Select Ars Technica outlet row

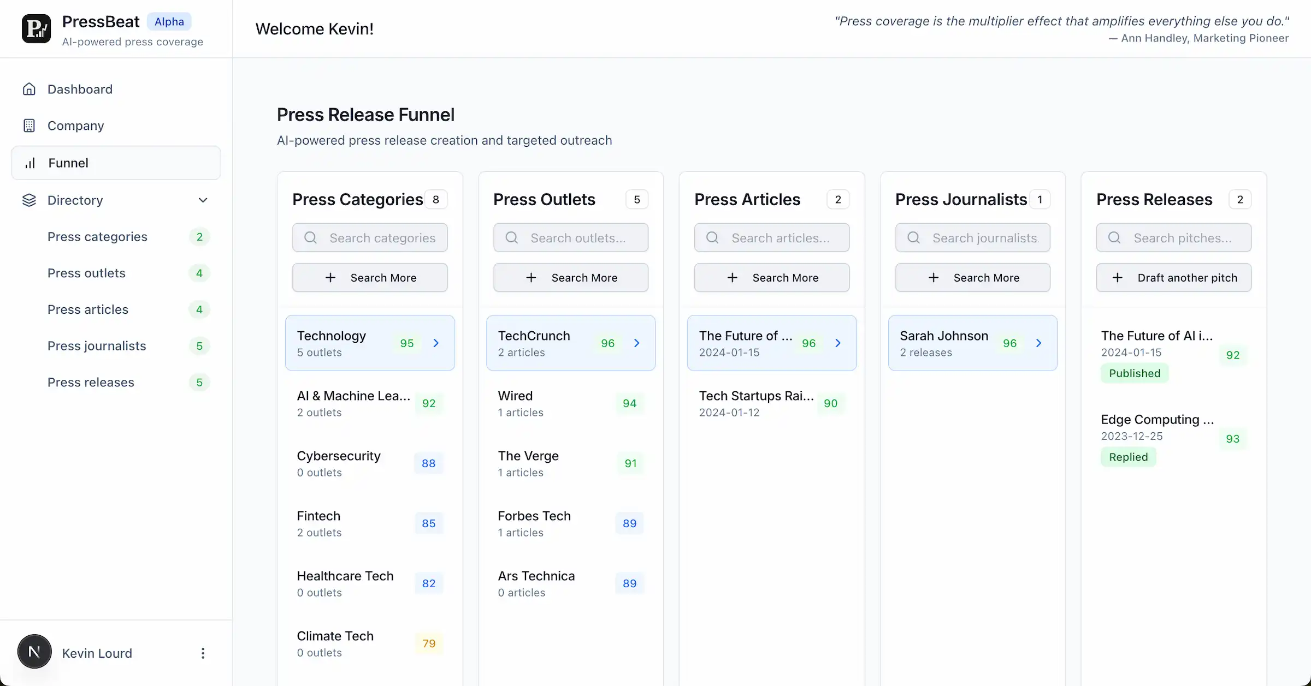point(571,583)
